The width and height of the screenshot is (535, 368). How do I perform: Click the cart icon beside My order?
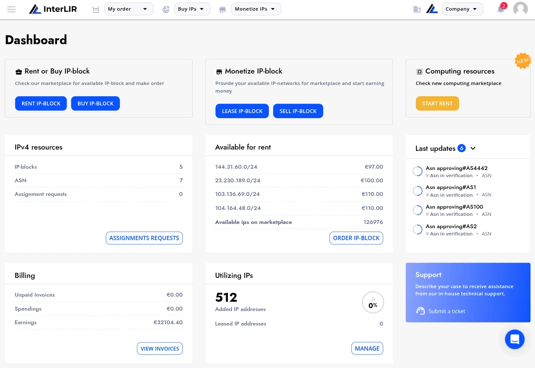(96, 9)
